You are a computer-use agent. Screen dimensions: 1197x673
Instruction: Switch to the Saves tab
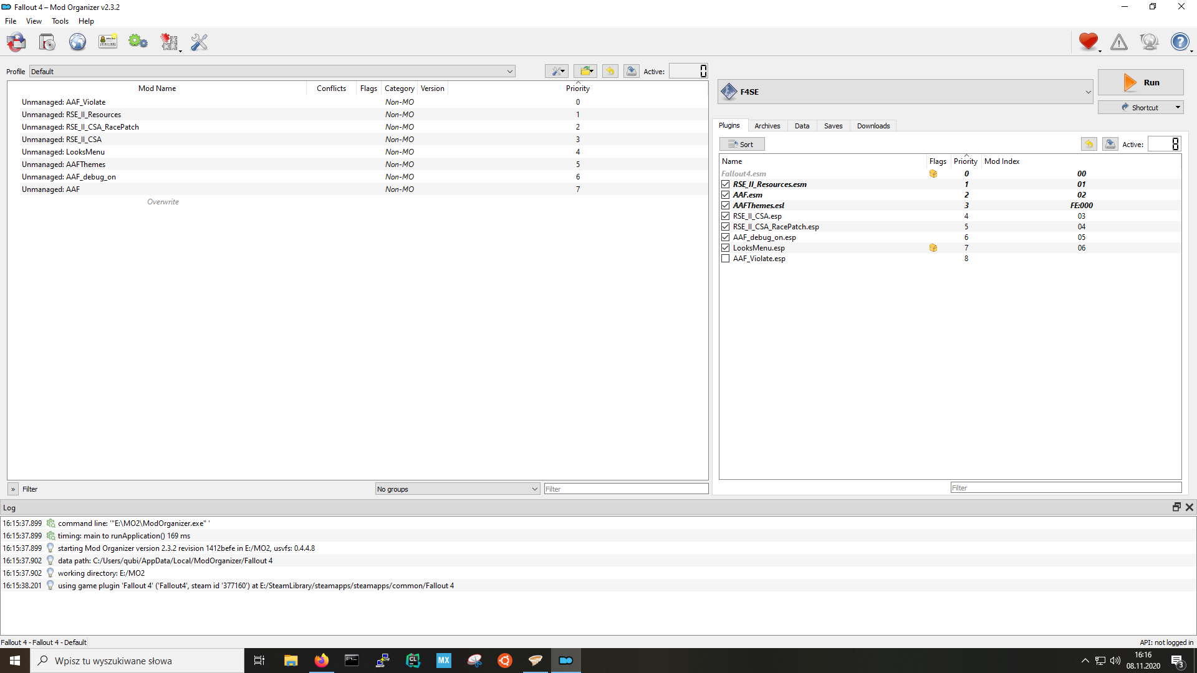(833, 126)
